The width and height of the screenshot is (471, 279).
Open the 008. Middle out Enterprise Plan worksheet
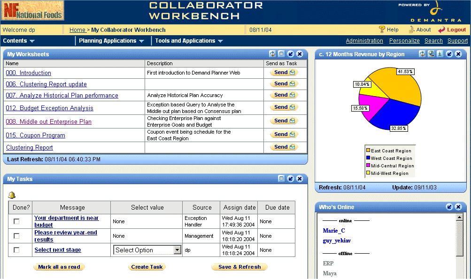(49, 121)
